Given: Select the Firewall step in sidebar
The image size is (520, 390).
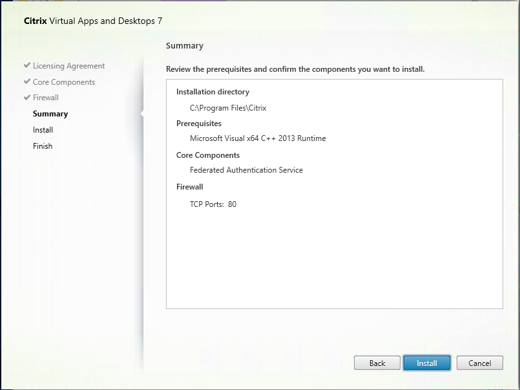Looking at the screenshot, I should pos(45,98).
